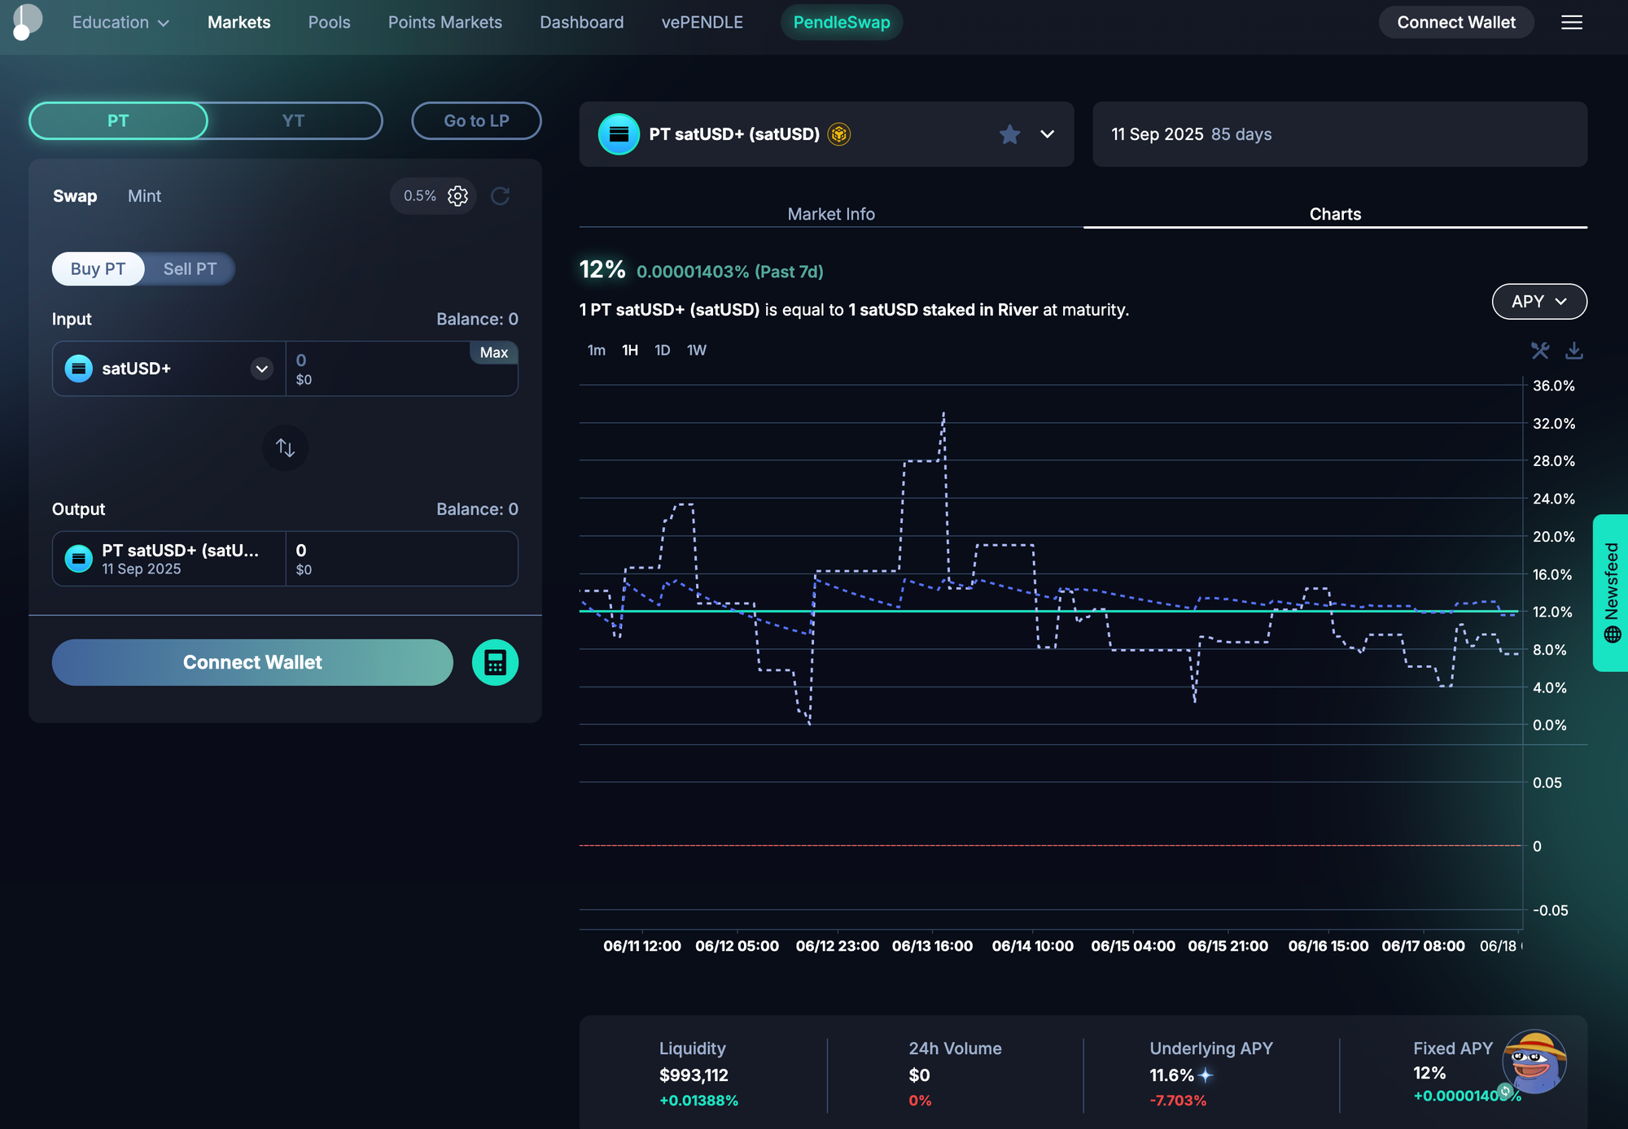Go to Points Markets

(444, 22)
